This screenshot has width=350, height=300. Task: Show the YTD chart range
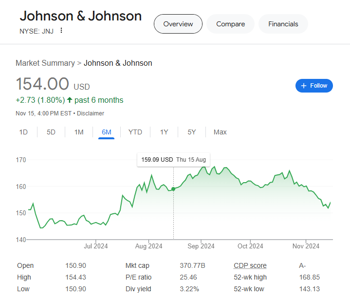[x=135, y=132]
